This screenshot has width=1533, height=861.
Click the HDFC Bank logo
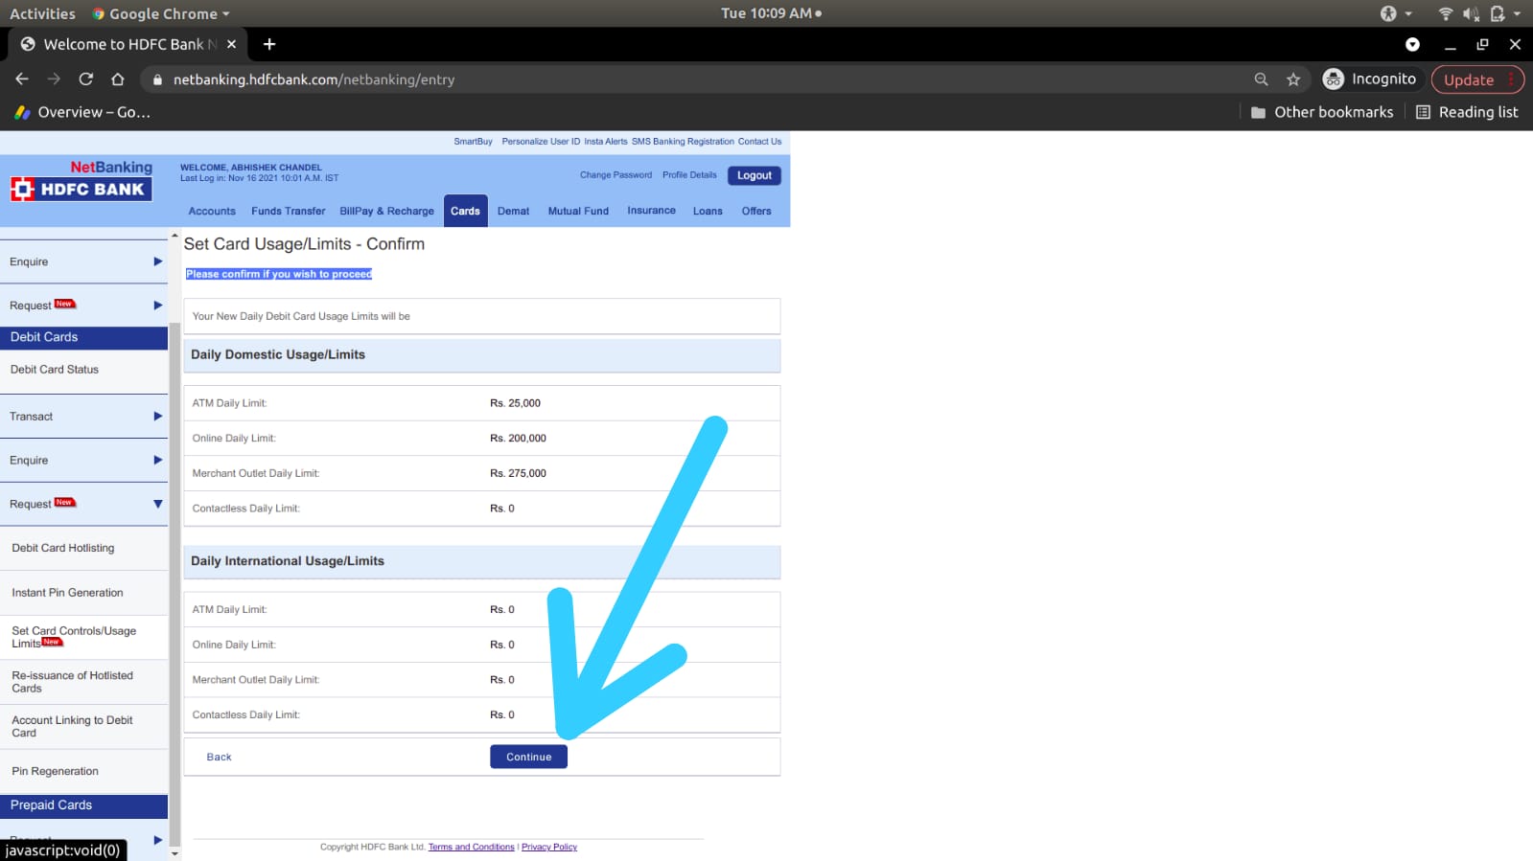81,189
